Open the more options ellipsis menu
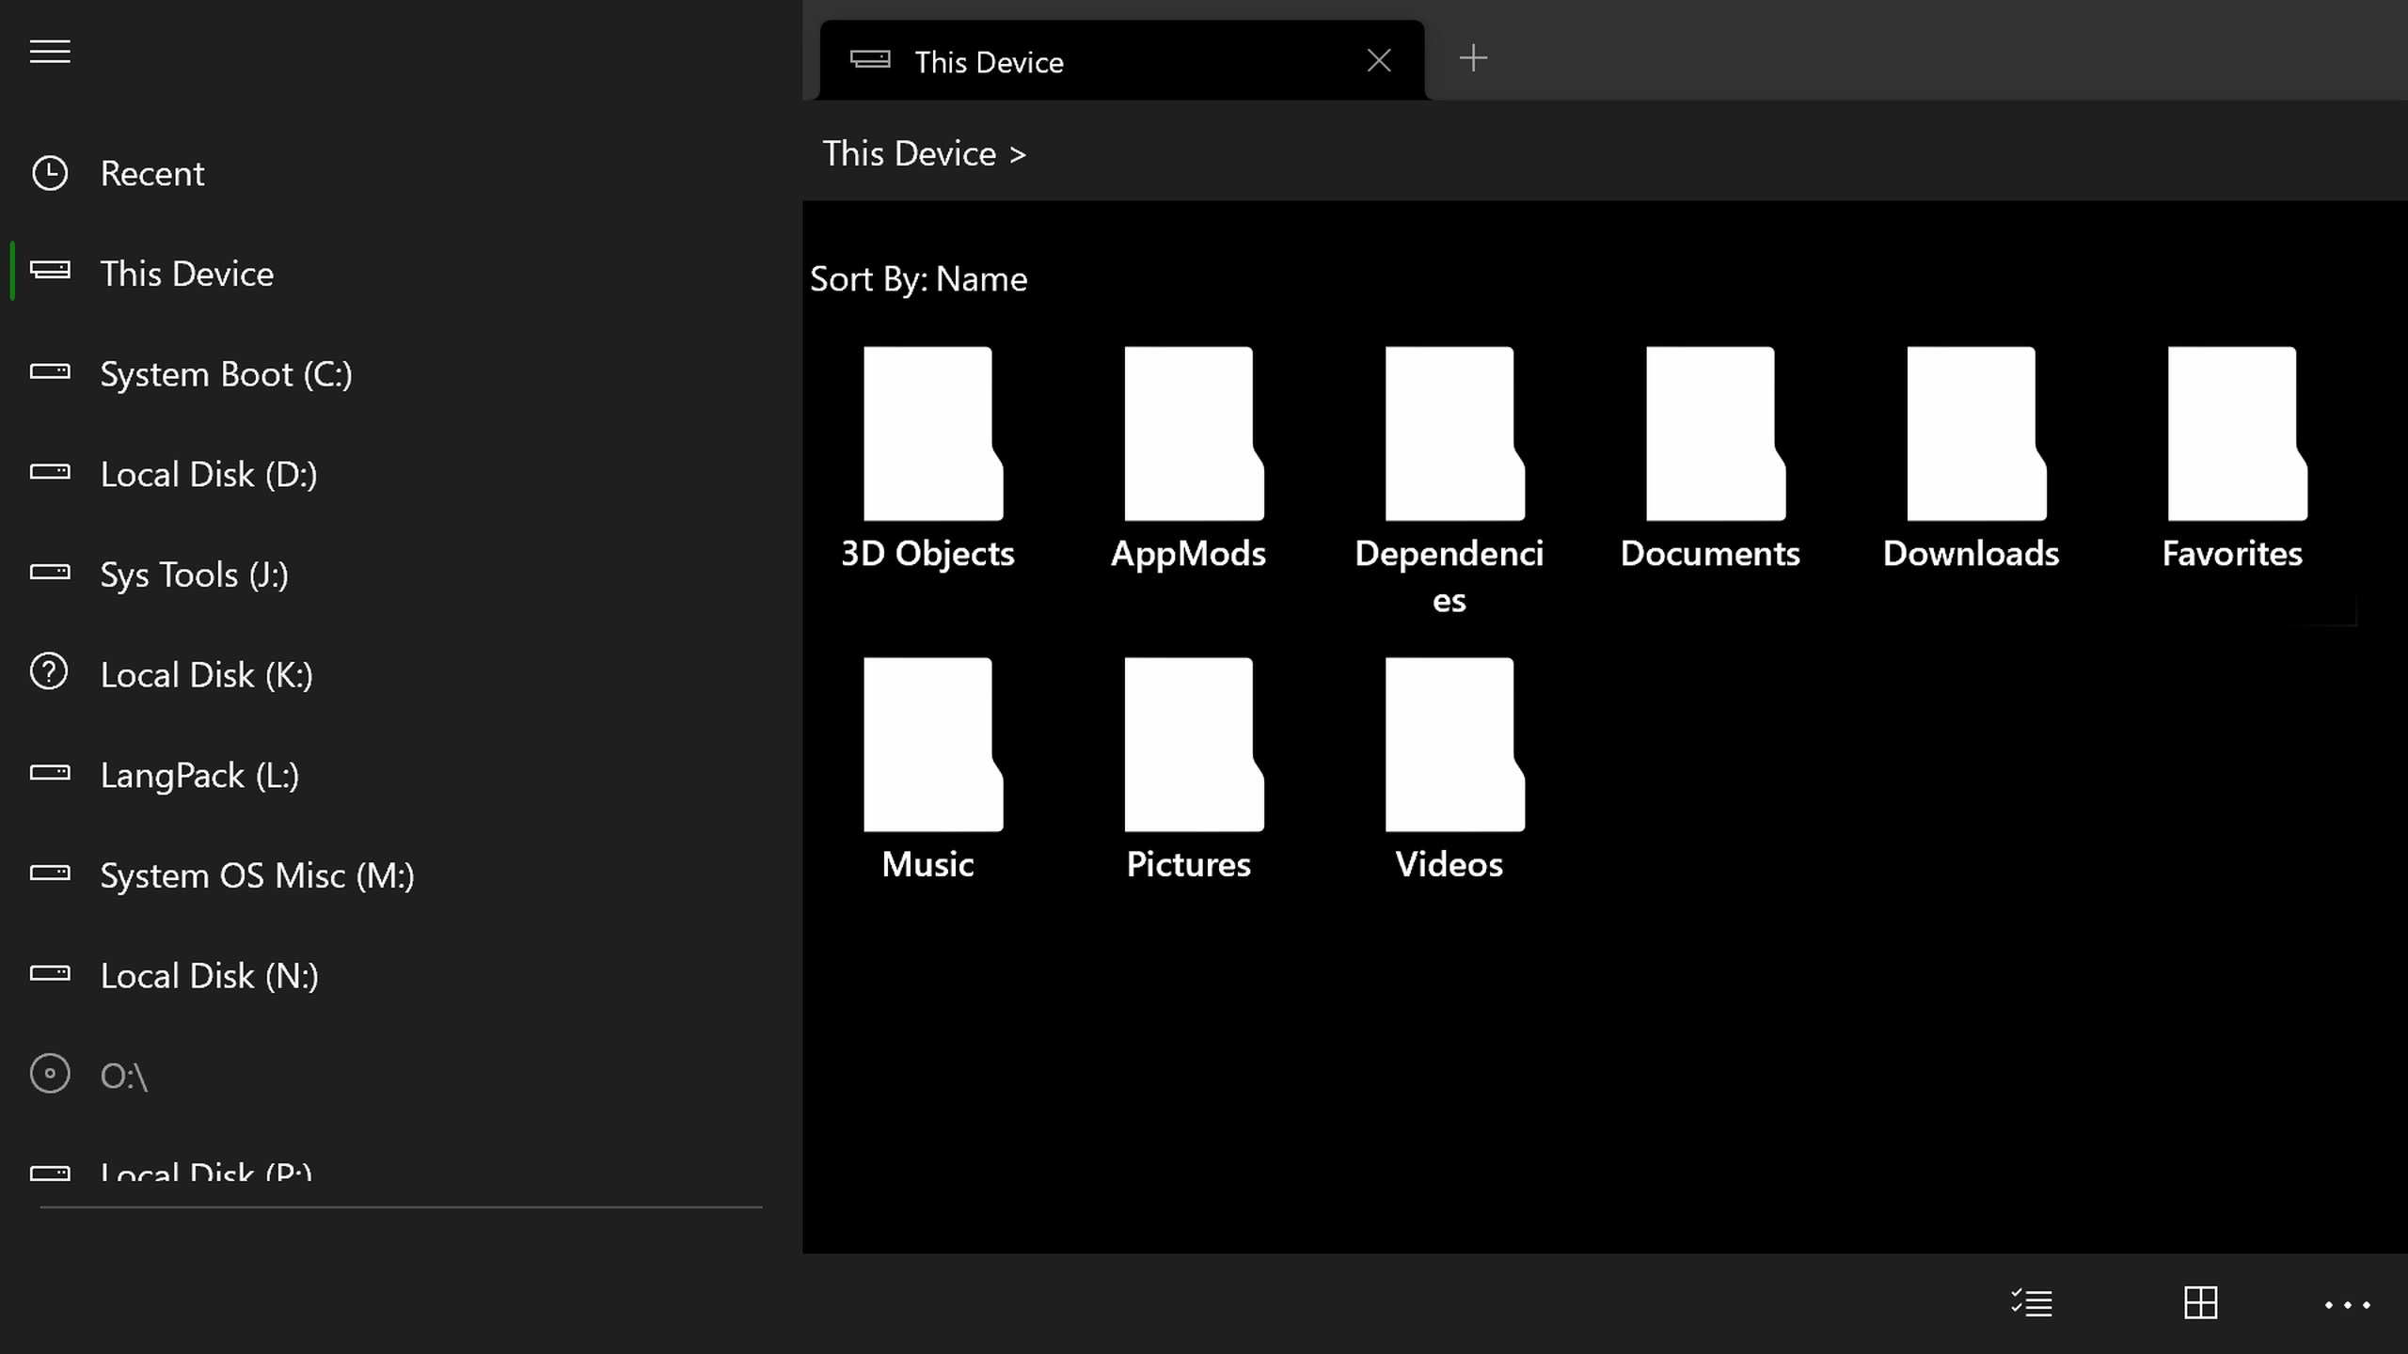This screenshot has width=2408, height=1354. pos(2347,1305)
